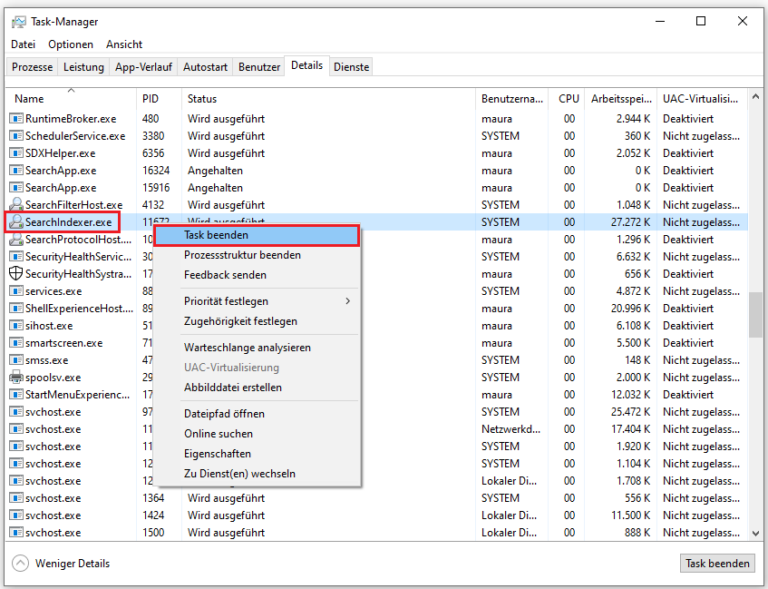Image resolution: width=768 pixels, height=589 pixels.
Task: Click the SDXHelper.exe process icon
Action: tap(15, 152)
